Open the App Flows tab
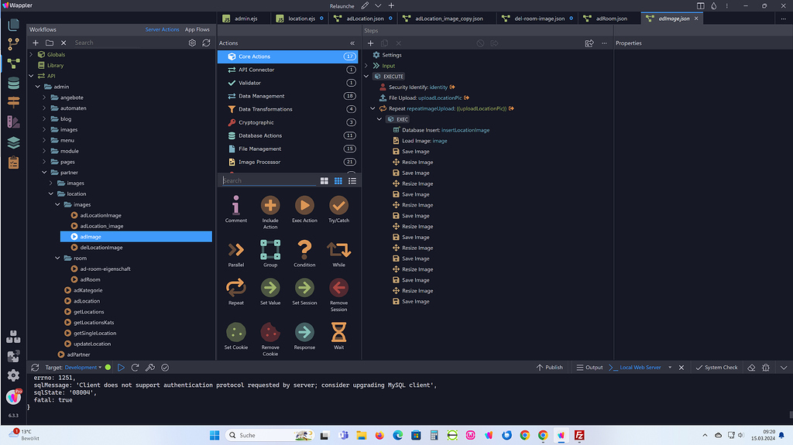Screen dimensions: 793x445 point(197,29)
